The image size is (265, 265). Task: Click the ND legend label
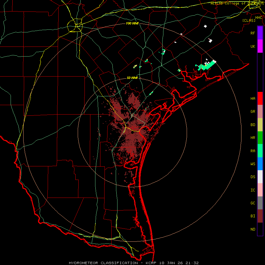[253, 229]
